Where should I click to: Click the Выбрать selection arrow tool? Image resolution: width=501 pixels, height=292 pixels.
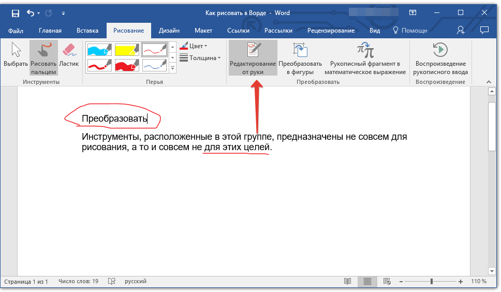pyautogui.click(x=16, y=56)
